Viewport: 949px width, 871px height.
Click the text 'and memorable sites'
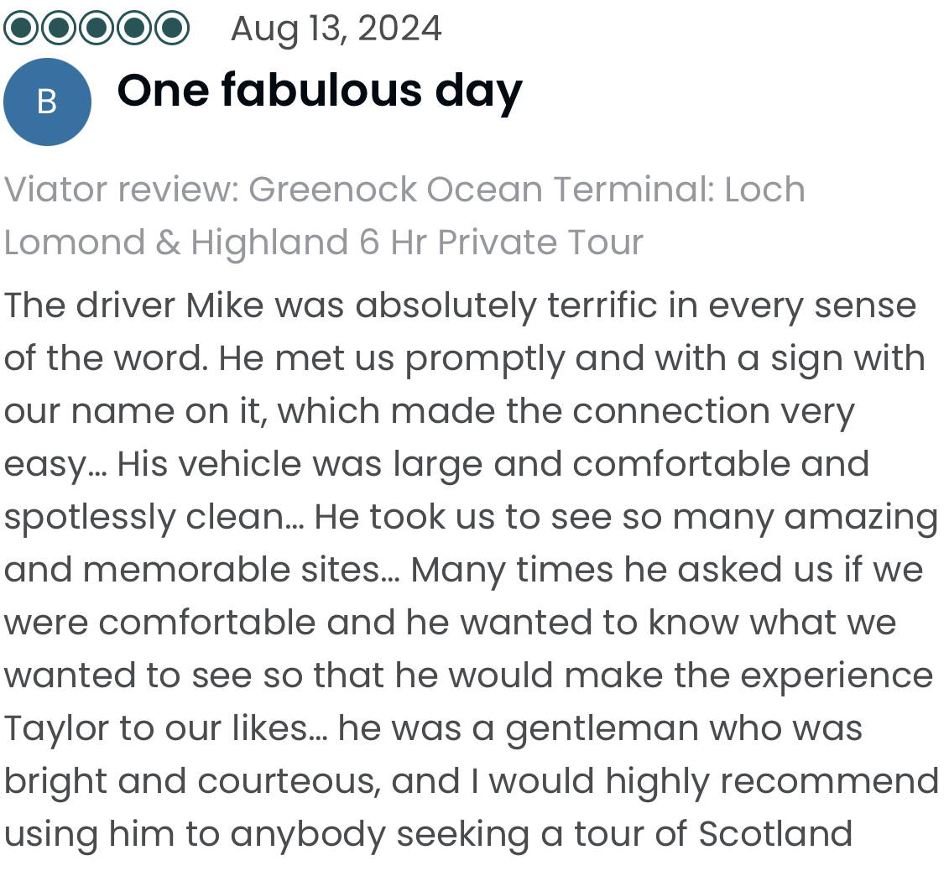coord(192,570)
